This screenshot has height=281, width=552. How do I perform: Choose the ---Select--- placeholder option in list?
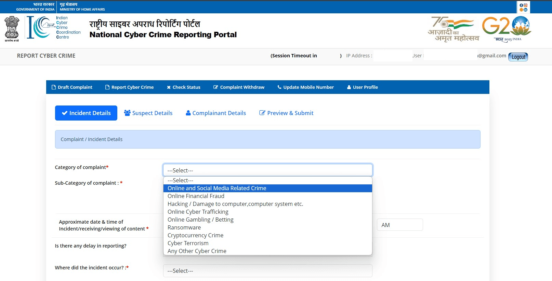(268, 180)
